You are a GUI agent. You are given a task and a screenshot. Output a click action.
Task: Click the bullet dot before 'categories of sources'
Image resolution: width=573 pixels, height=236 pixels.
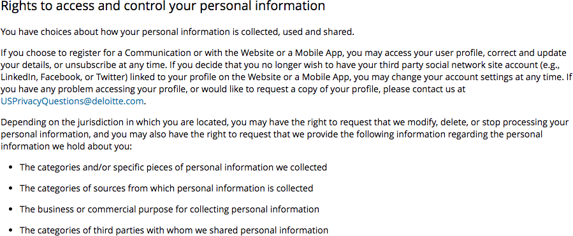click(11, 188)
